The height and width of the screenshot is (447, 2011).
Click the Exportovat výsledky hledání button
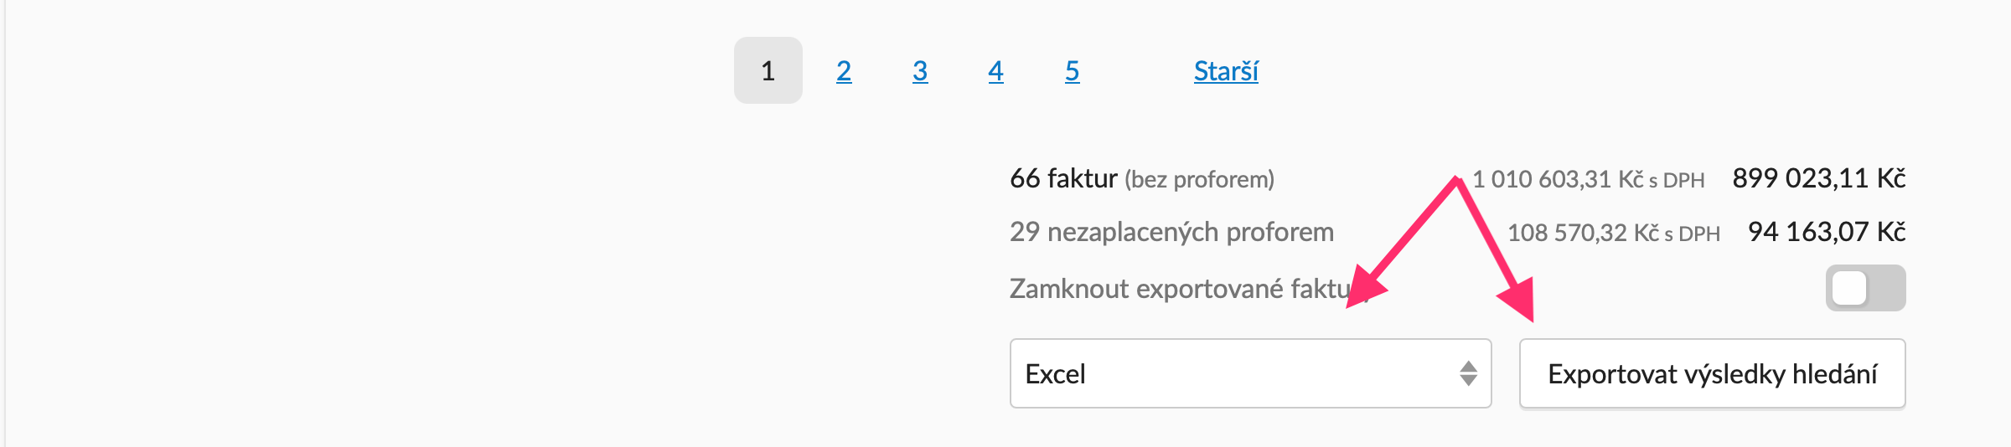tap(1712, 373)
